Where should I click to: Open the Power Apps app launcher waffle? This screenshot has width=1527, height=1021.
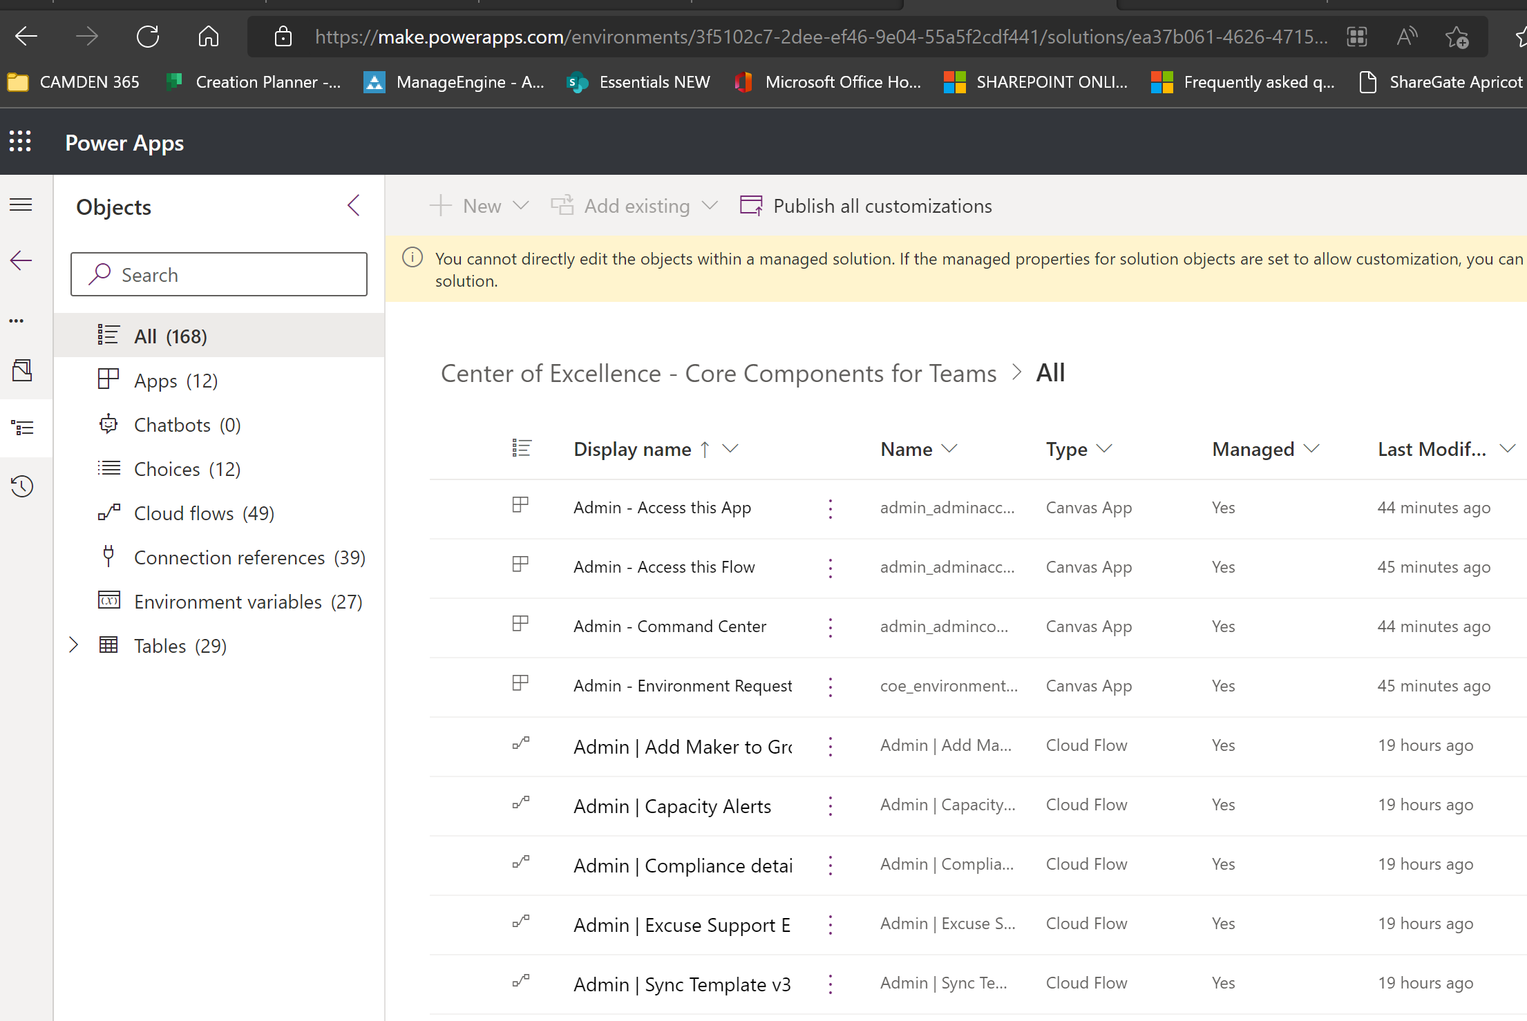click(x=20, y=141)
